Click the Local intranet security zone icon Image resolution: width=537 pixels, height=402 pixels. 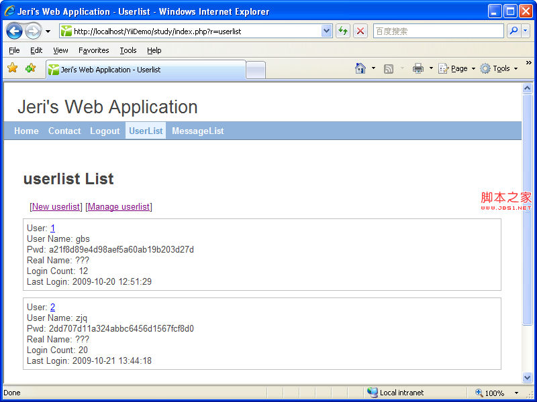click(373, 392)
